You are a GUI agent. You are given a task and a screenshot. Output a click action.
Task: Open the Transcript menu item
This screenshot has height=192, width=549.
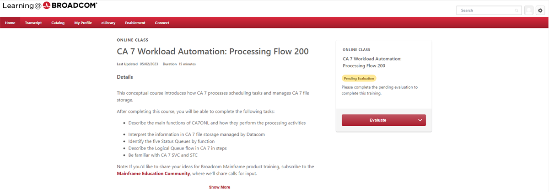tap(33, 23)
